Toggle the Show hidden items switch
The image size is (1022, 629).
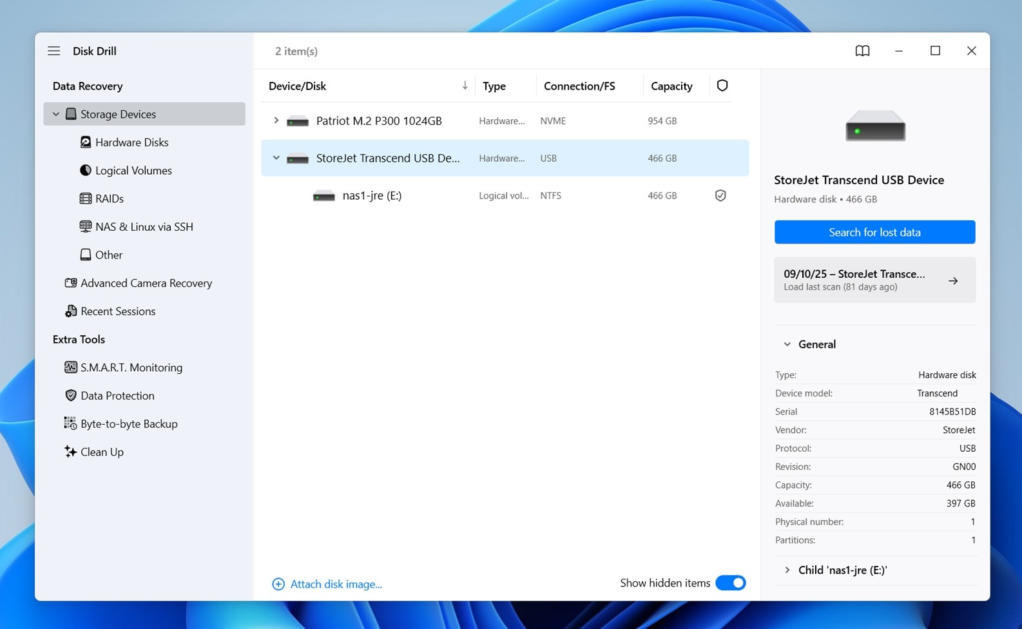tap(730, 583)
